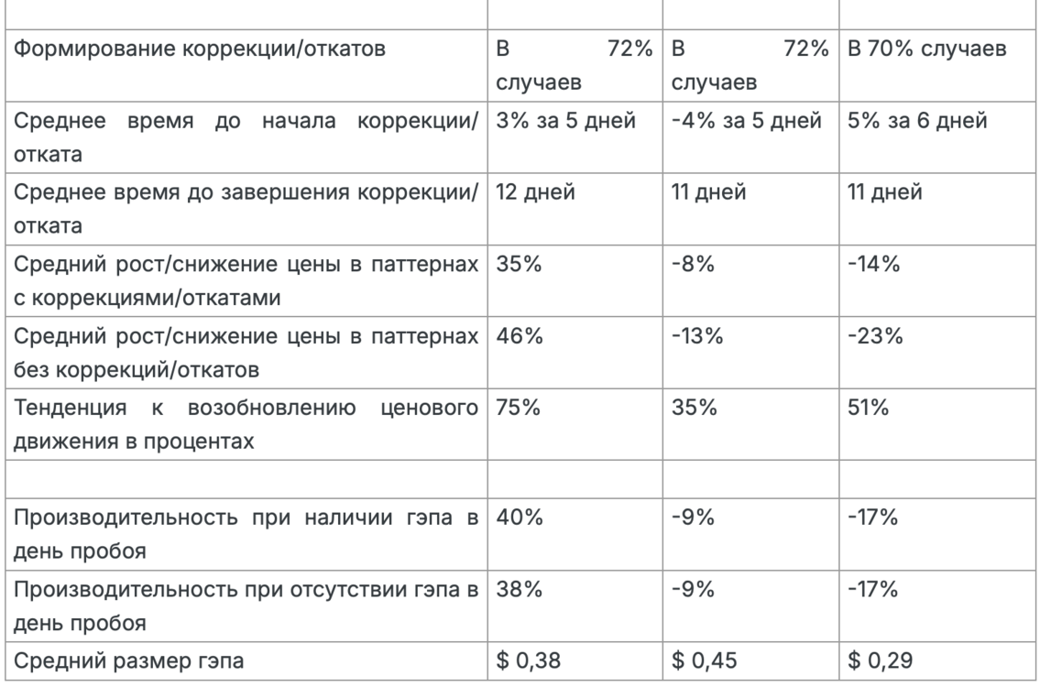Select the '3% за 5 дней' cell
Viewport: 1040px width, 687px height.
tap(565, 121)
